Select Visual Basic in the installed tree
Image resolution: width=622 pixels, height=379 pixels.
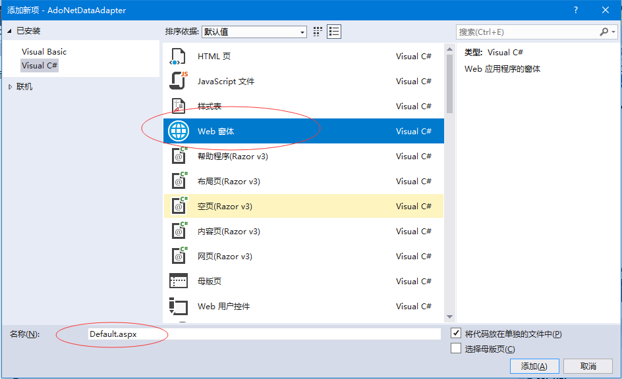pyautogui.click(x=44, y=52)
